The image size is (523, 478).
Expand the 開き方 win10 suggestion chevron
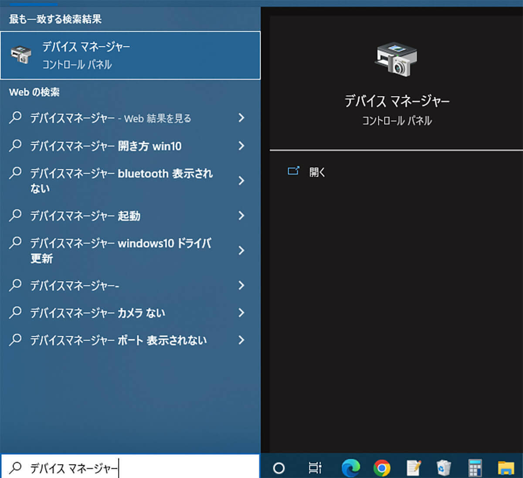coord(241,146)
